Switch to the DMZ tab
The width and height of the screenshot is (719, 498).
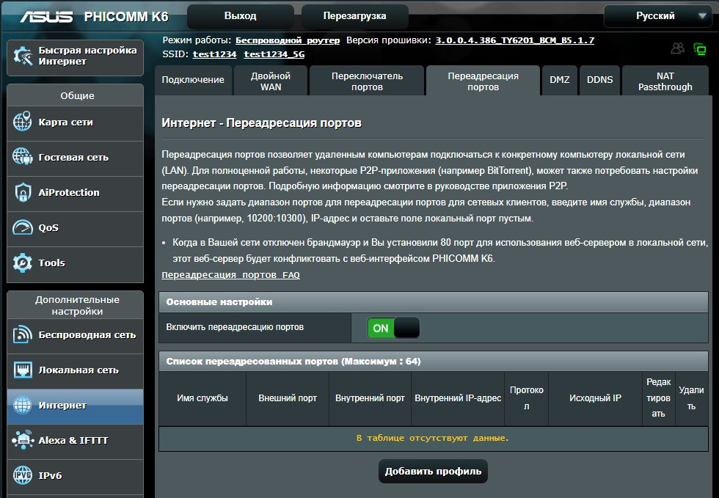pyautogui.click(x=559, y=80)
